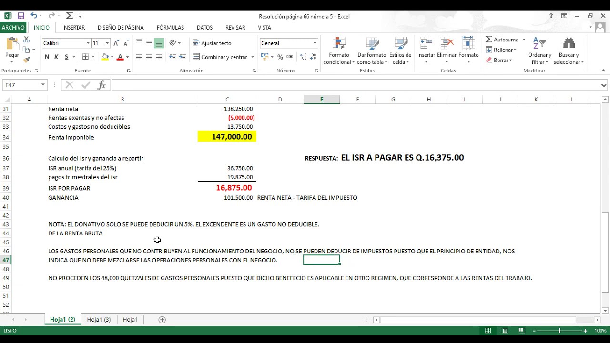Screen dimensions: 610x343
Task: Toggle left text alignment
Action: tap(139, 57)
